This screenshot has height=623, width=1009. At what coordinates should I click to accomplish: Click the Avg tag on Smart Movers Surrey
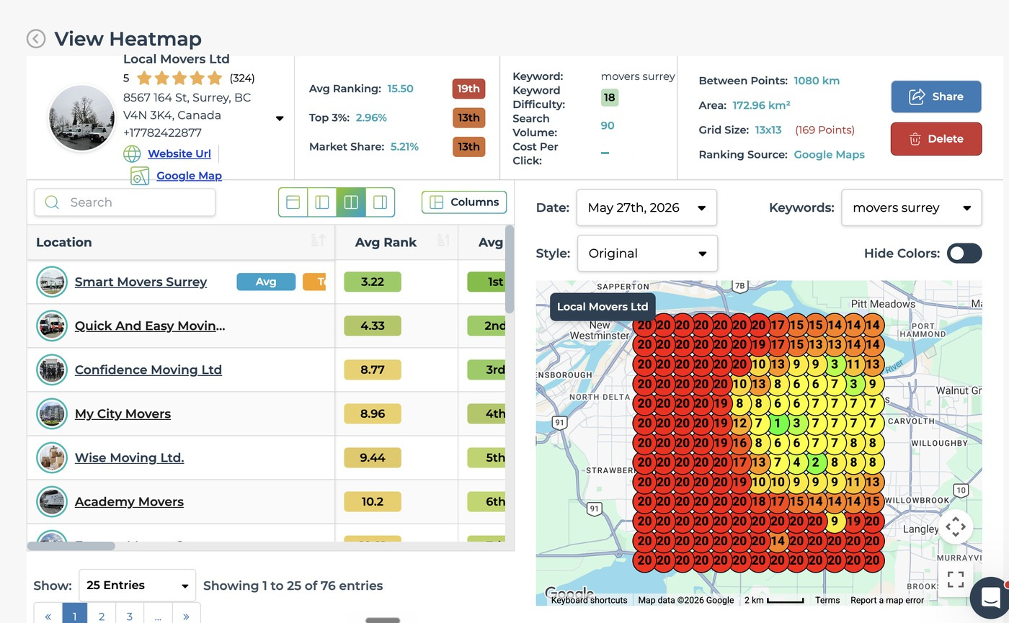tap(266, 282)
